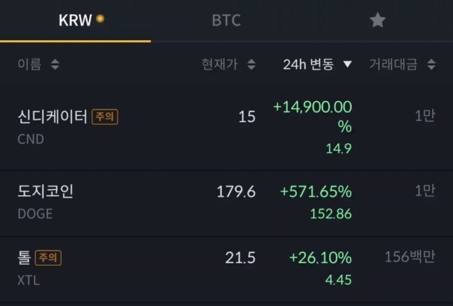The image size is (453, 306).
Task: Click the DOGE ticker symbol
Action: point(35,214)
